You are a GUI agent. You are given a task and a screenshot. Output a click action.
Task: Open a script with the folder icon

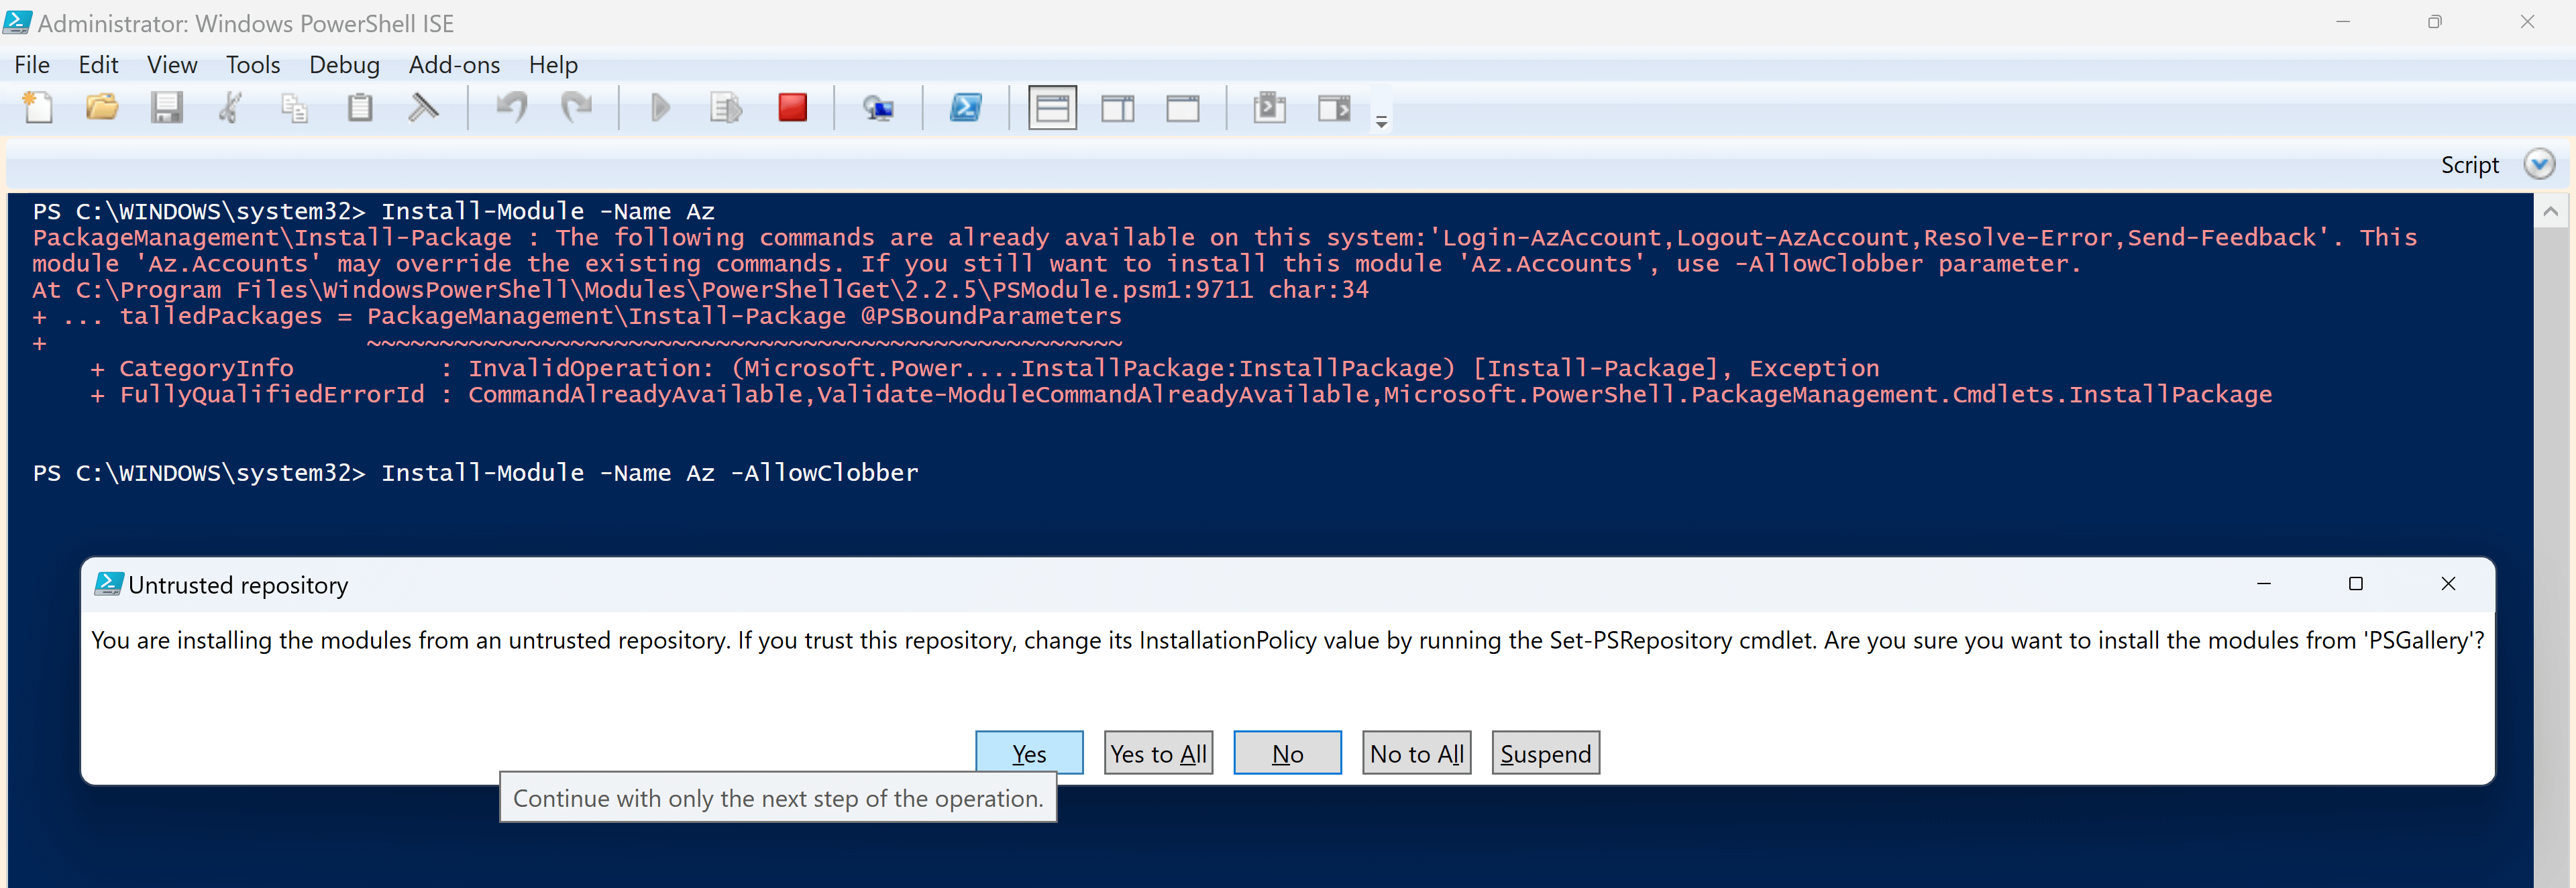102,107
